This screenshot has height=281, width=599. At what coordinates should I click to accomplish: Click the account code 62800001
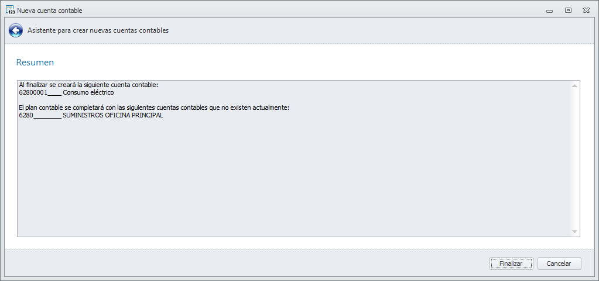coord(33,92)
